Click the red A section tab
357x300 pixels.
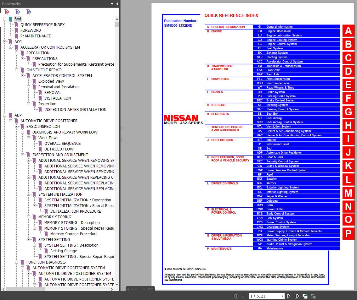348,30
